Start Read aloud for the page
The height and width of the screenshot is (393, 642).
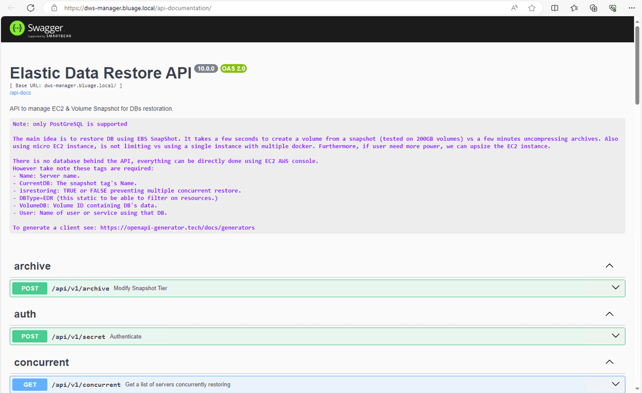pos(514,8)
